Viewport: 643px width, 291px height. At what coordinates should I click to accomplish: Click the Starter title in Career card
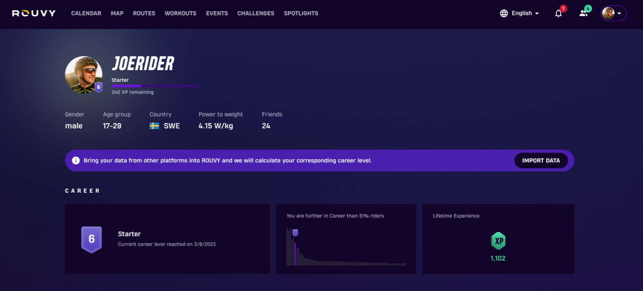point(130,234)
